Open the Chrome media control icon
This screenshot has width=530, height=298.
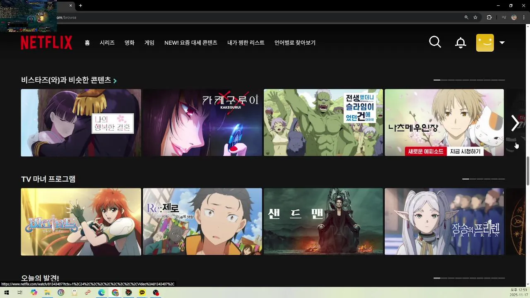[x=503, y=17]
